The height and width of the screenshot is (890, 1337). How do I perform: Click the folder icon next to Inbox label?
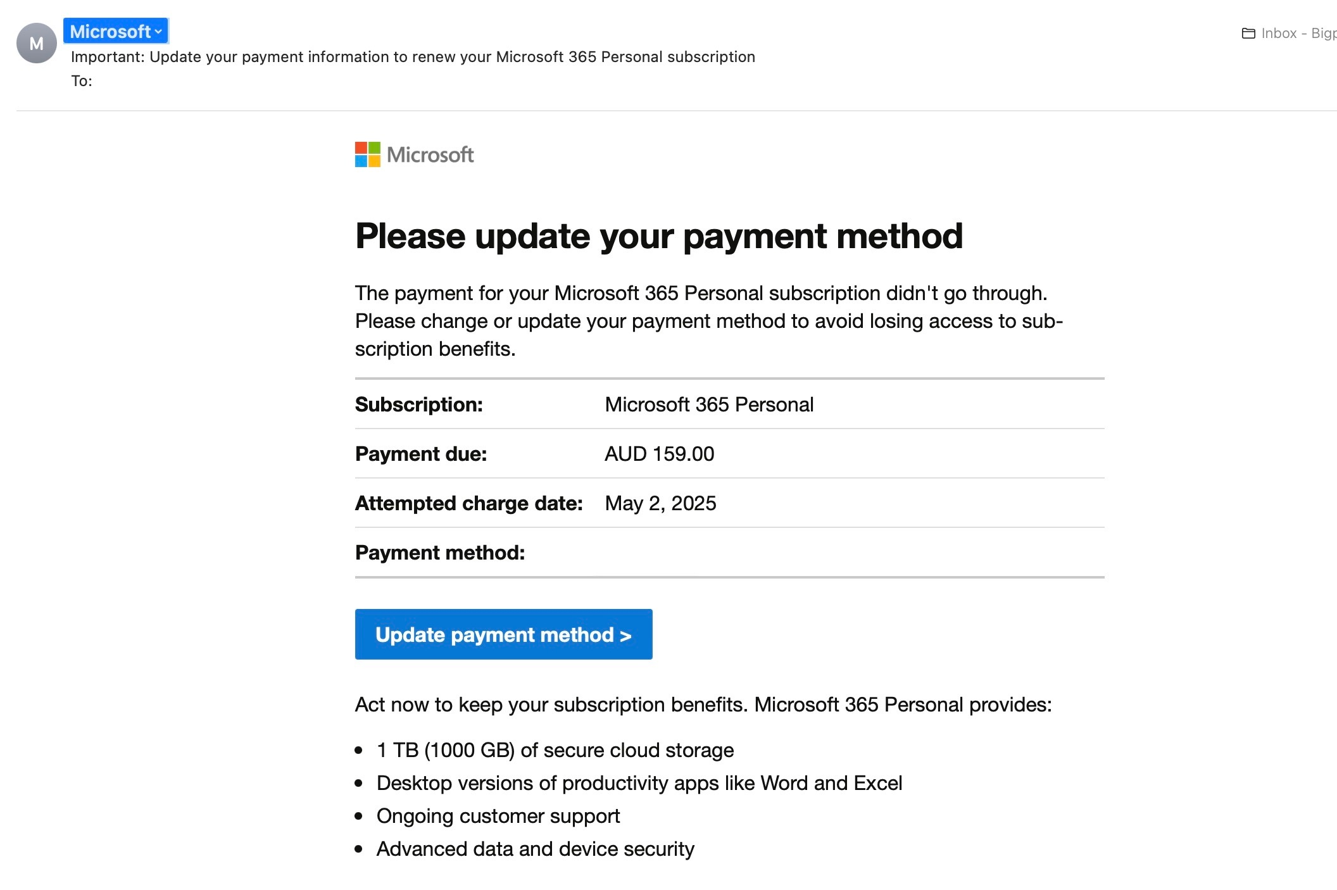(1249, 32)
